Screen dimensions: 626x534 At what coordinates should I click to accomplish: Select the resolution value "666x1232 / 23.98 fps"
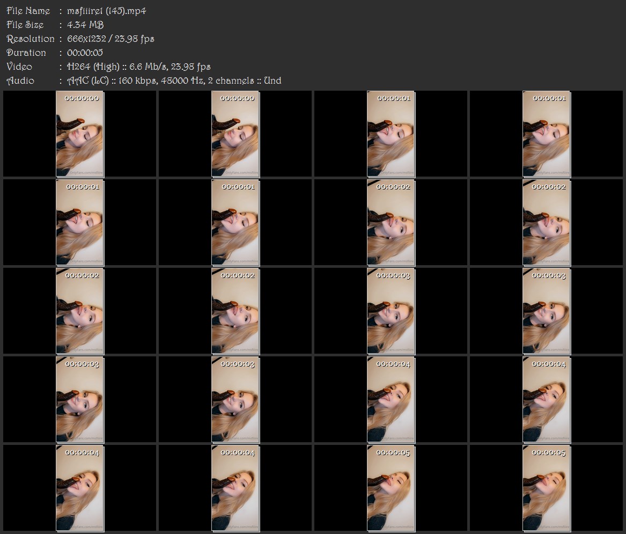pyautogui.click(x=111, y=39)
